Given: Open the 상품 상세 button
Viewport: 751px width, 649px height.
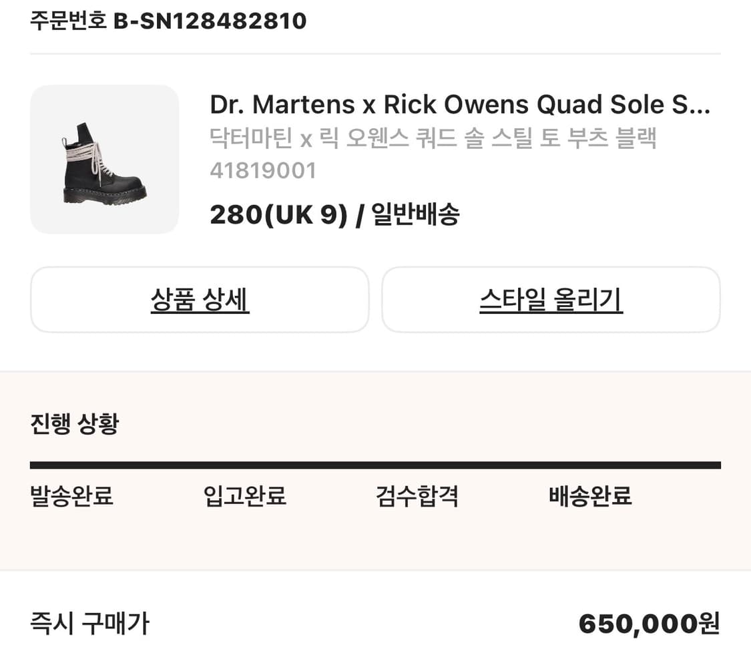Looking at the screenshot, I should pyautogui.click(x=199, y=299).
